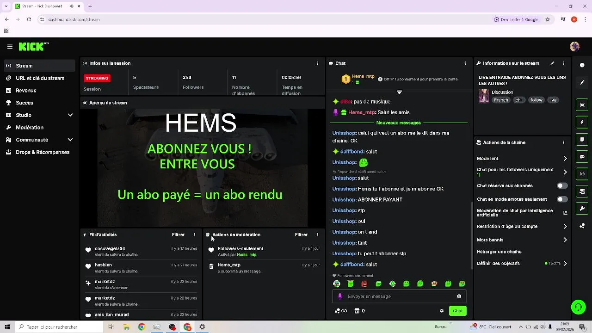Jump to newest chat messages arrow

[399, 92]
